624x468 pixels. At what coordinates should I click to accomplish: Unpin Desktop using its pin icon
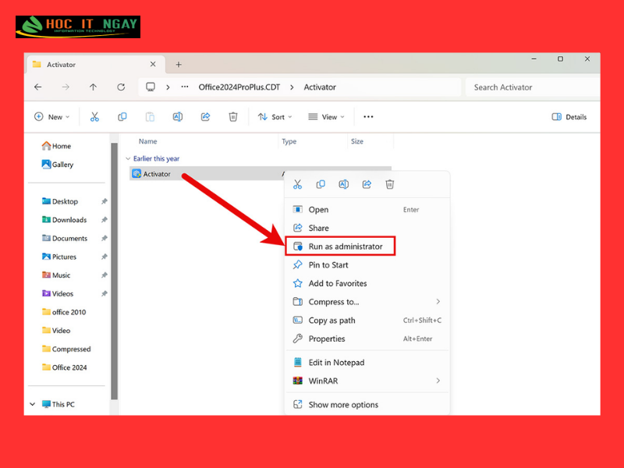[x=105, y=201]
